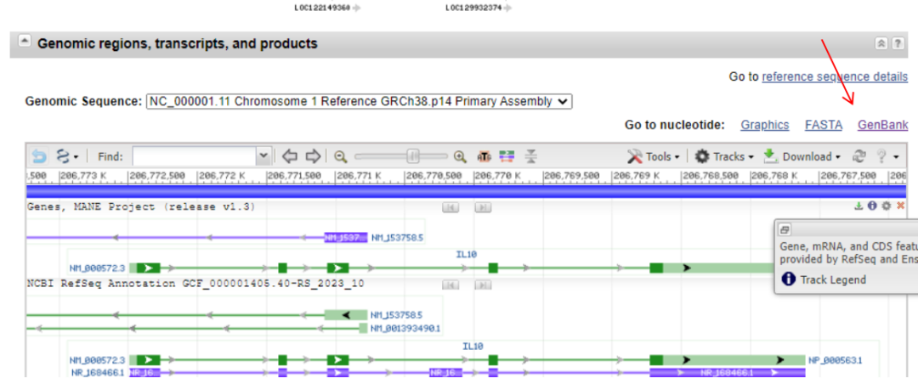The width and height of the screenshot is (918, 378).
Task: Pan left with the left arrow icon
Action: tap(290, 156)
